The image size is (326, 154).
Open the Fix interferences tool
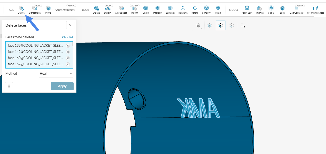tap(315, 10)
